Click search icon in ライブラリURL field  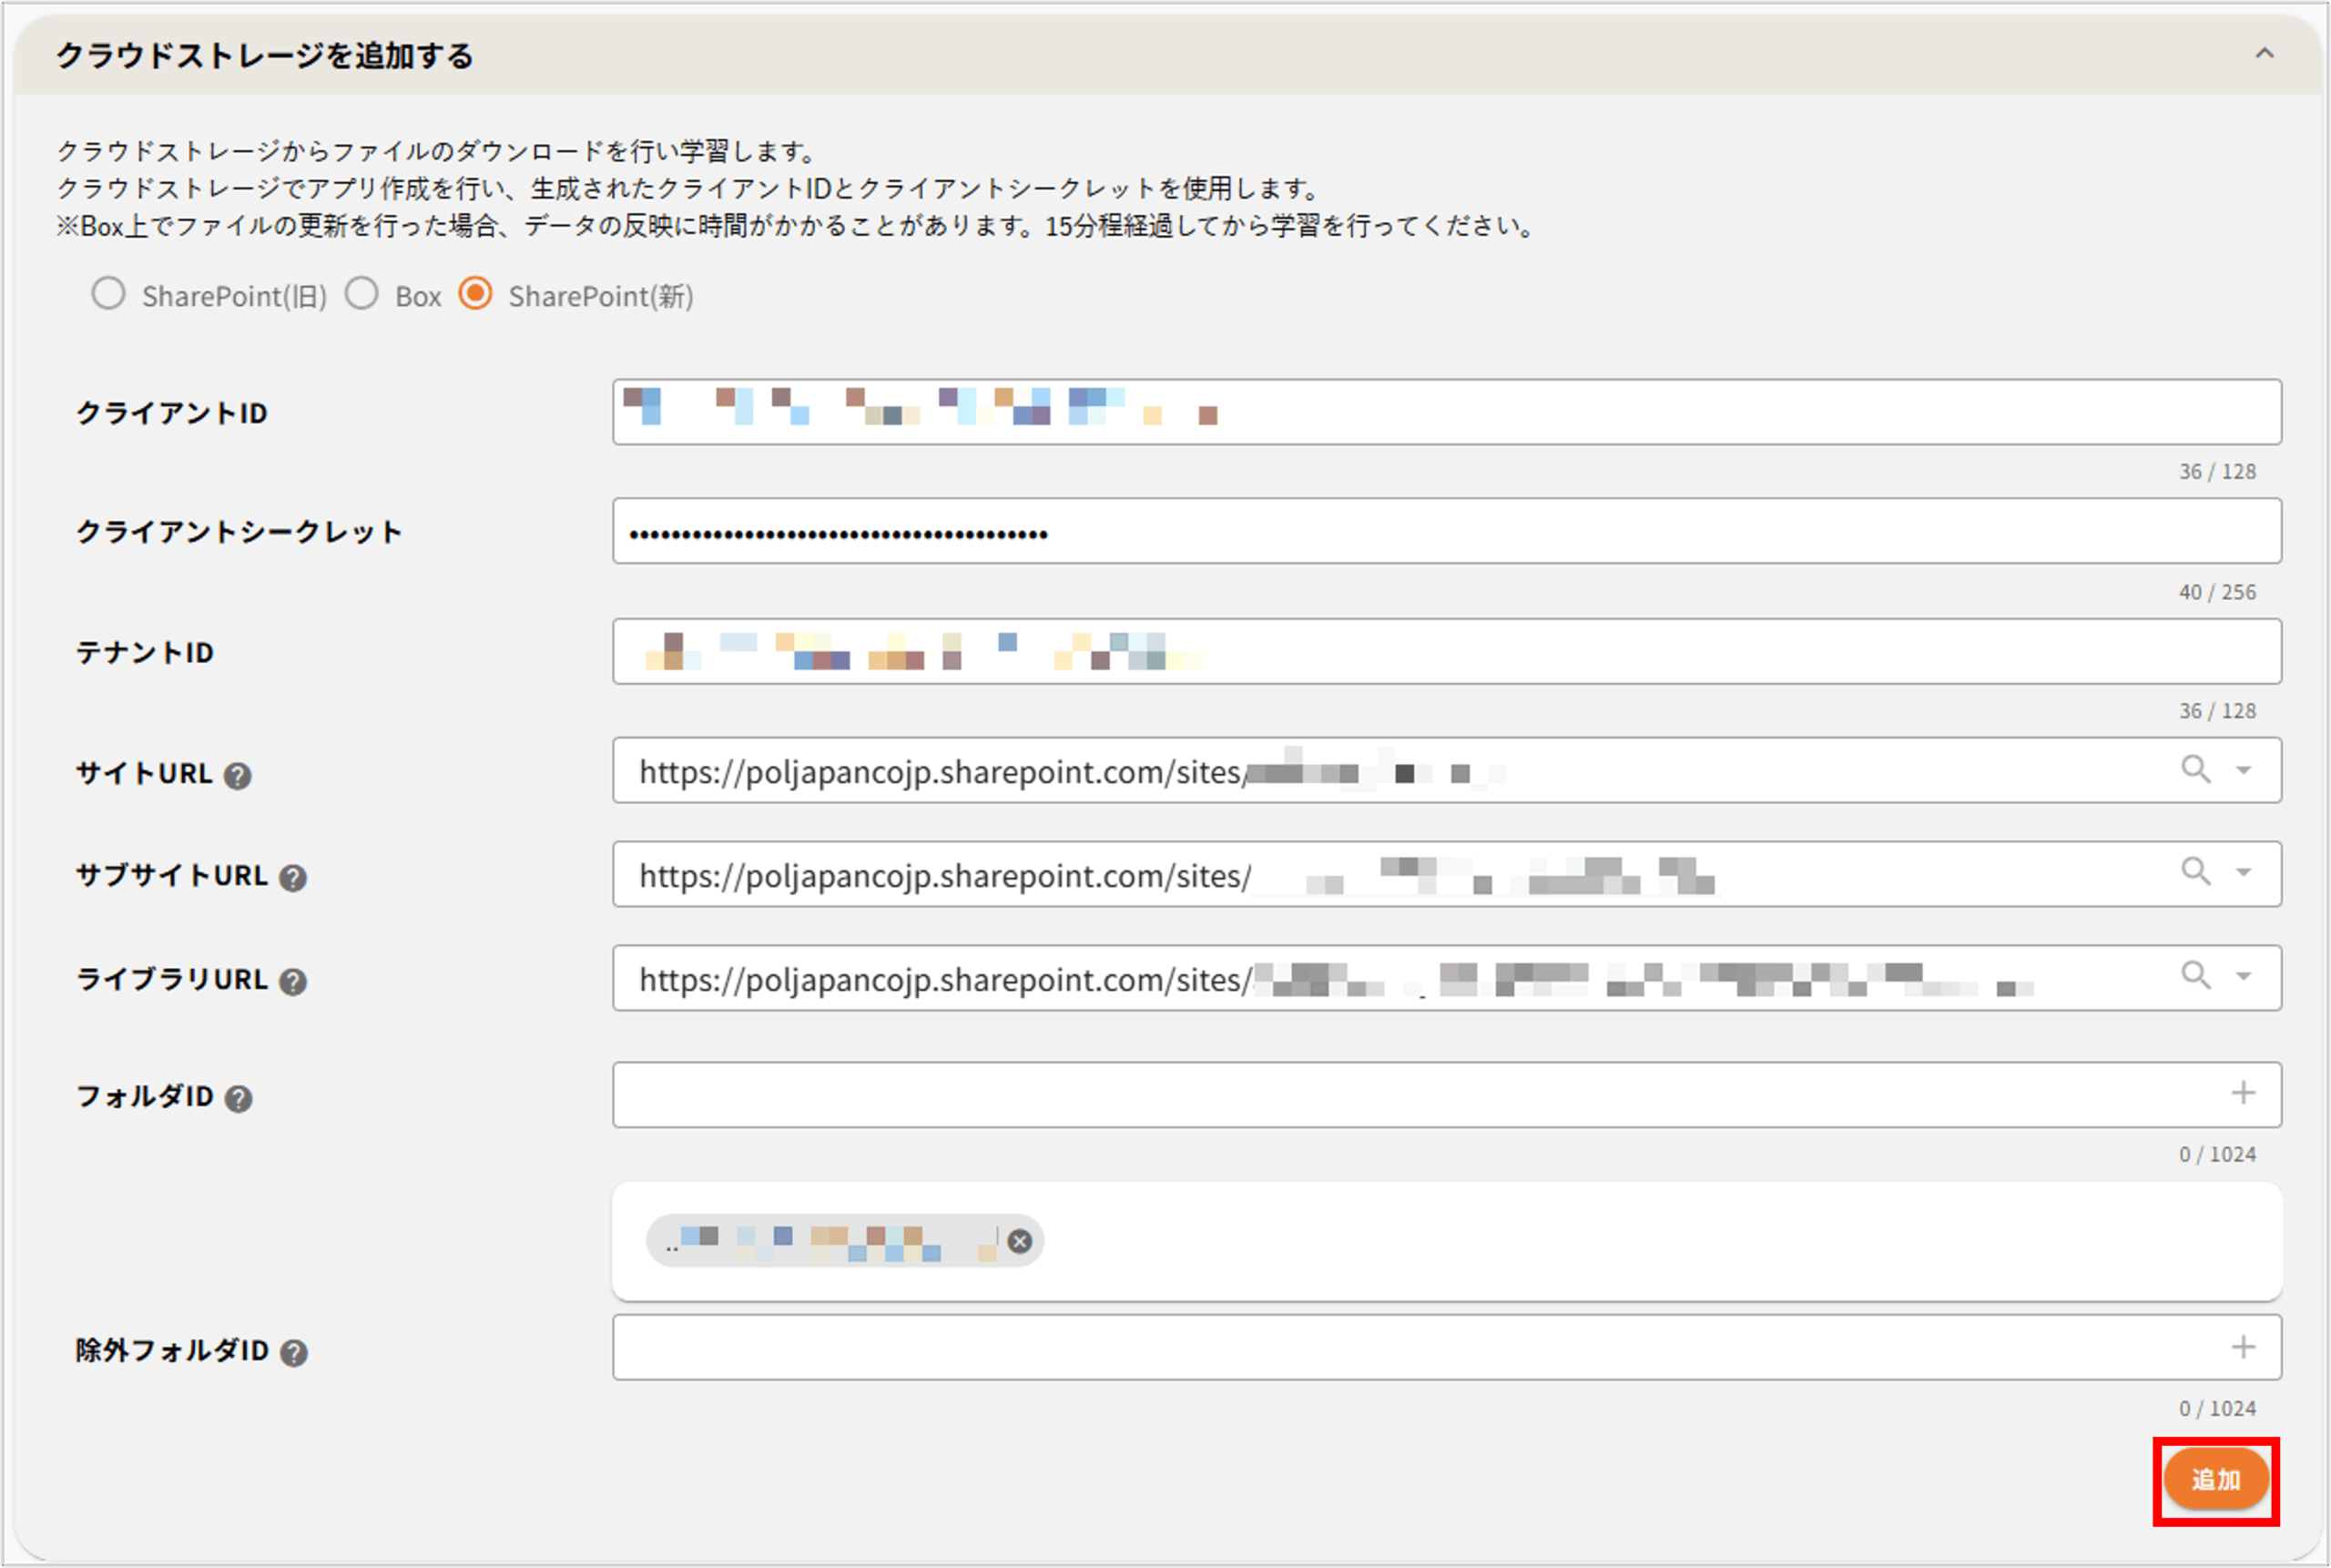click(2195, 975)
